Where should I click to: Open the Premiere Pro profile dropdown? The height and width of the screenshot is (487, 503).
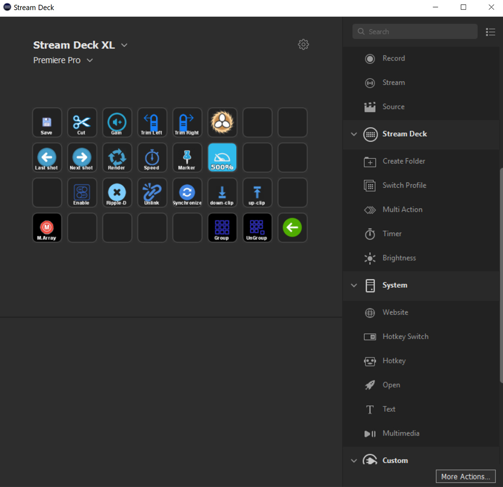(x=90, y=60)
